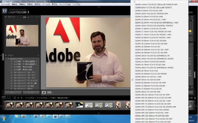Select checked SIGMA 50mm F1.4 EX DG HSM
The image size is (198, 123).
coord(148,80)
